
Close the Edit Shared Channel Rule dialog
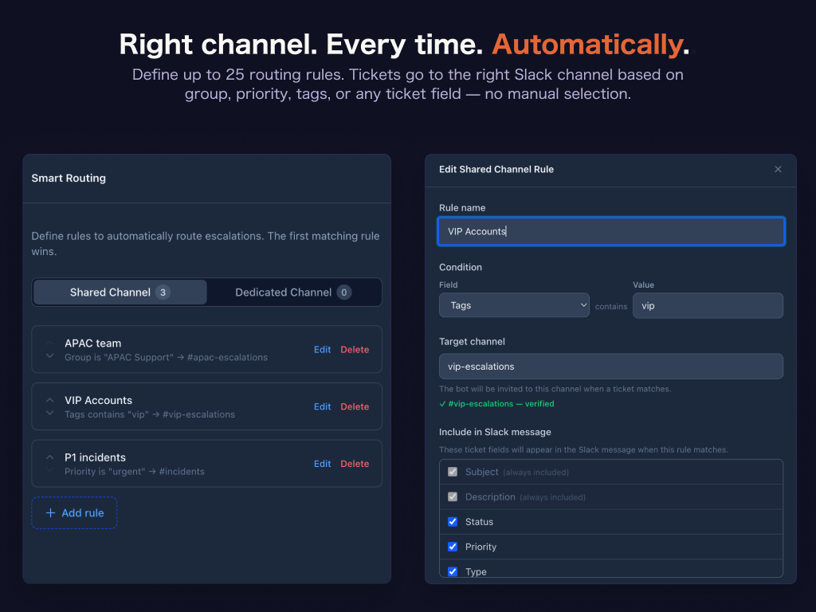tap(778, 169)
